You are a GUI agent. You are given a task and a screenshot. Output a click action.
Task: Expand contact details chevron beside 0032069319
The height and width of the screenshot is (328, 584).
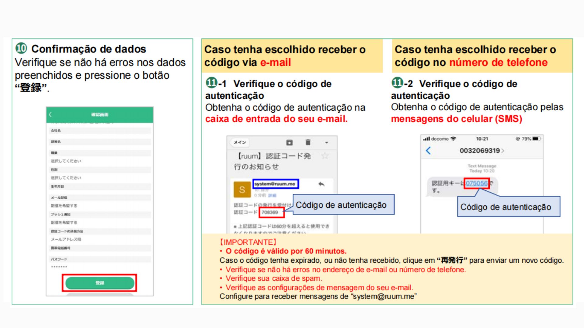click(503, 151)
